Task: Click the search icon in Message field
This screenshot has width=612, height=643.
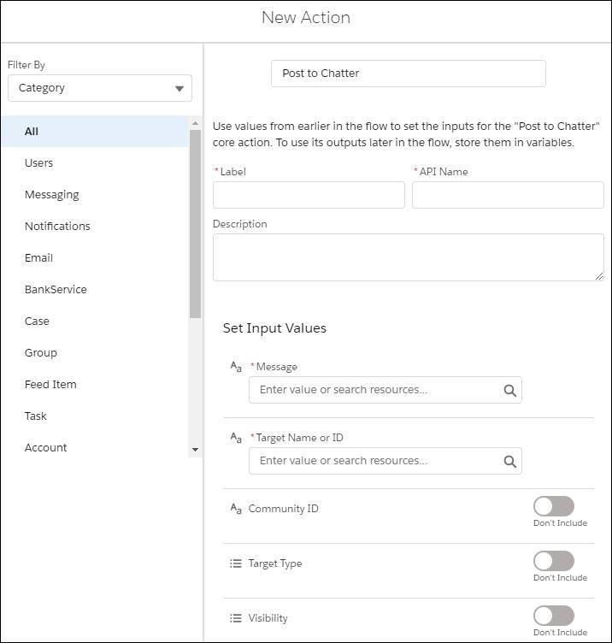Action: coord(509,391)
